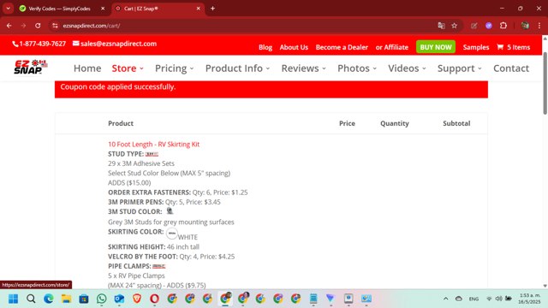Viewport: 548px width, 308px height.
Task: Open the Chrome three-dot menu
Action: (x=539, y=26)
